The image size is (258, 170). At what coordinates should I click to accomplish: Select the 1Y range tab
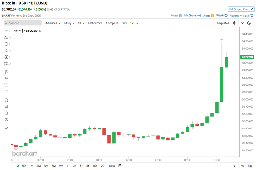68,166
